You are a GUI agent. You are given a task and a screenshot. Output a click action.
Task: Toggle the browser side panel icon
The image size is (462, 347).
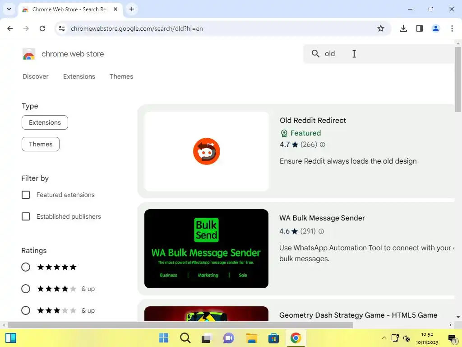420,28
